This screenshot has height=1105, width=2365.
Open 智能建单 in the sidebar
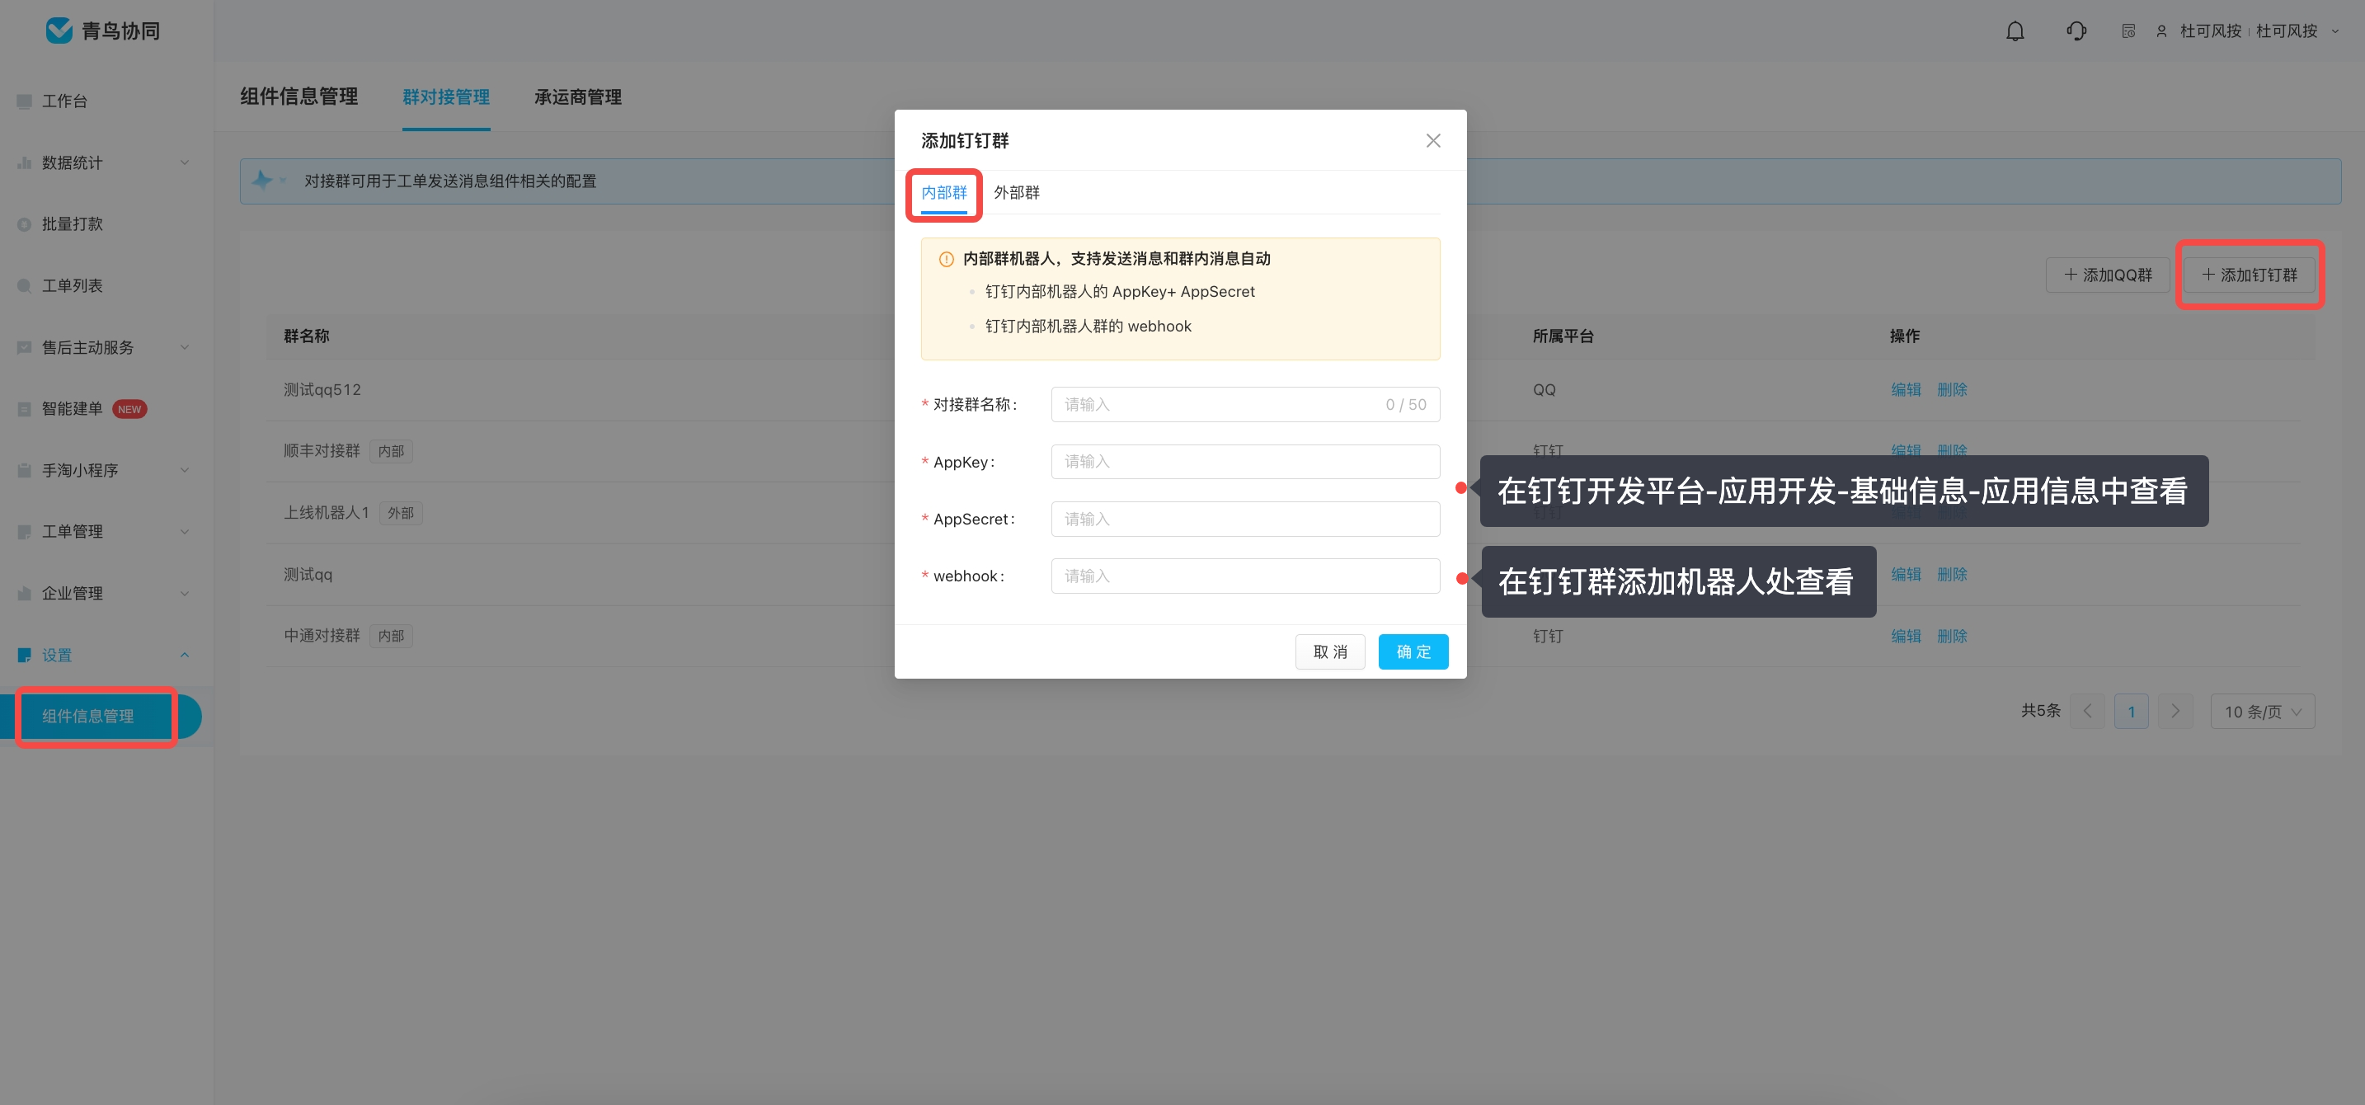(x=73, y=409)
